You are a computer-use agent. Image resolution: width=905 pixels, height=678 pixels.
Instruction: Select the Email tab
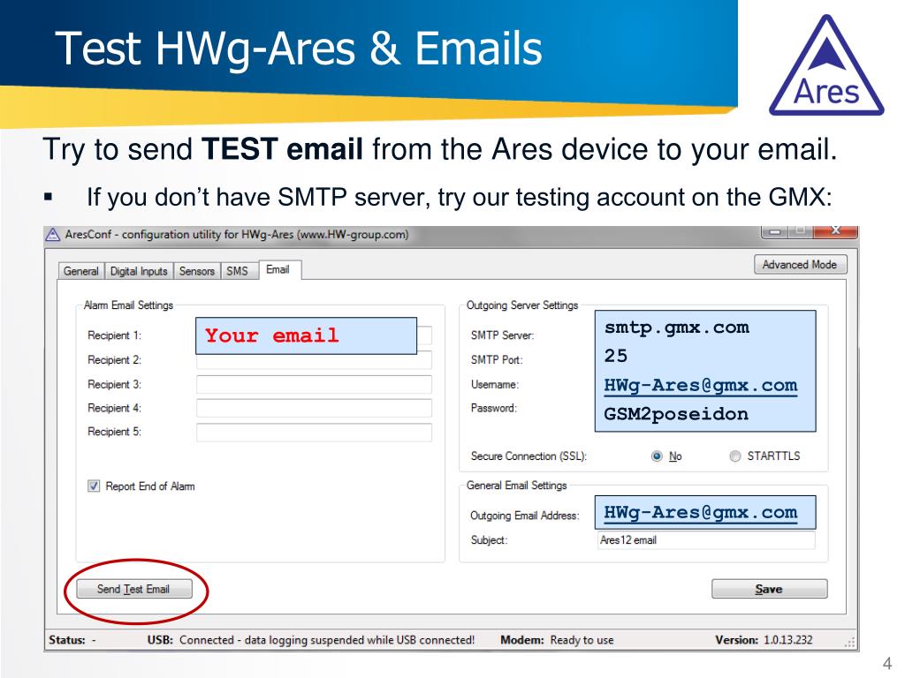click(x=280, y=270)
